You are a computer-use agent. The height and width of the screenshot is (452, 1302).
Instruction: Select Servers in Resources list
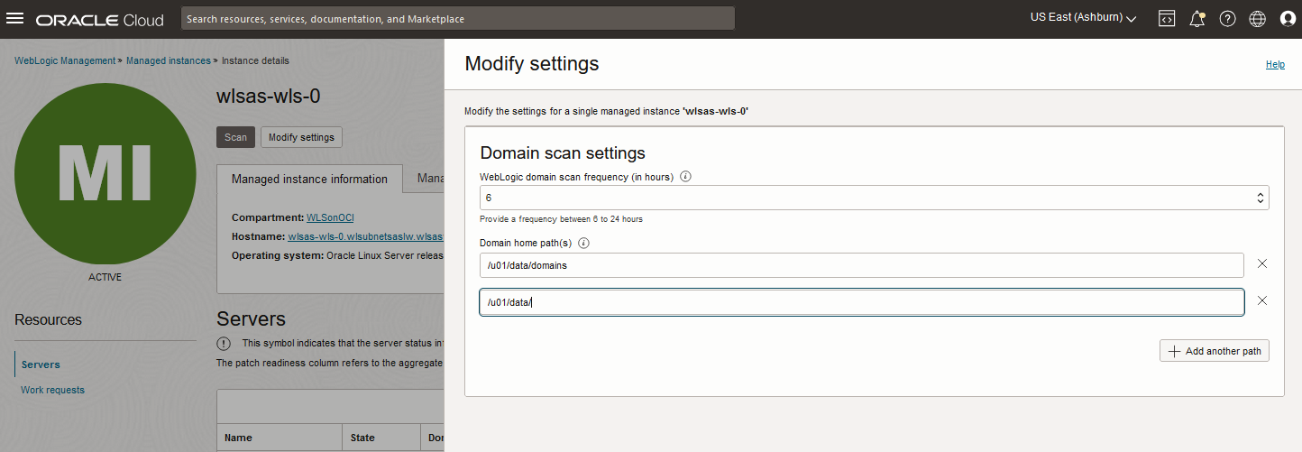[41, 364]
